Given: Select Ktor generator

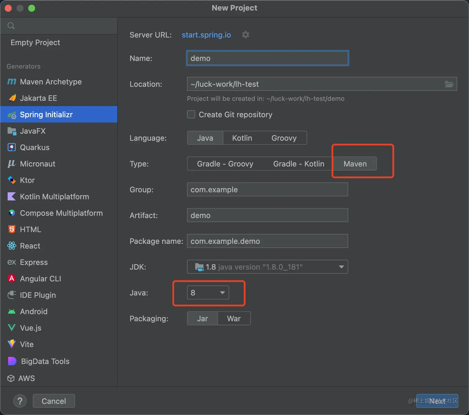Looking at the screenshot, I should pos(59,180).
